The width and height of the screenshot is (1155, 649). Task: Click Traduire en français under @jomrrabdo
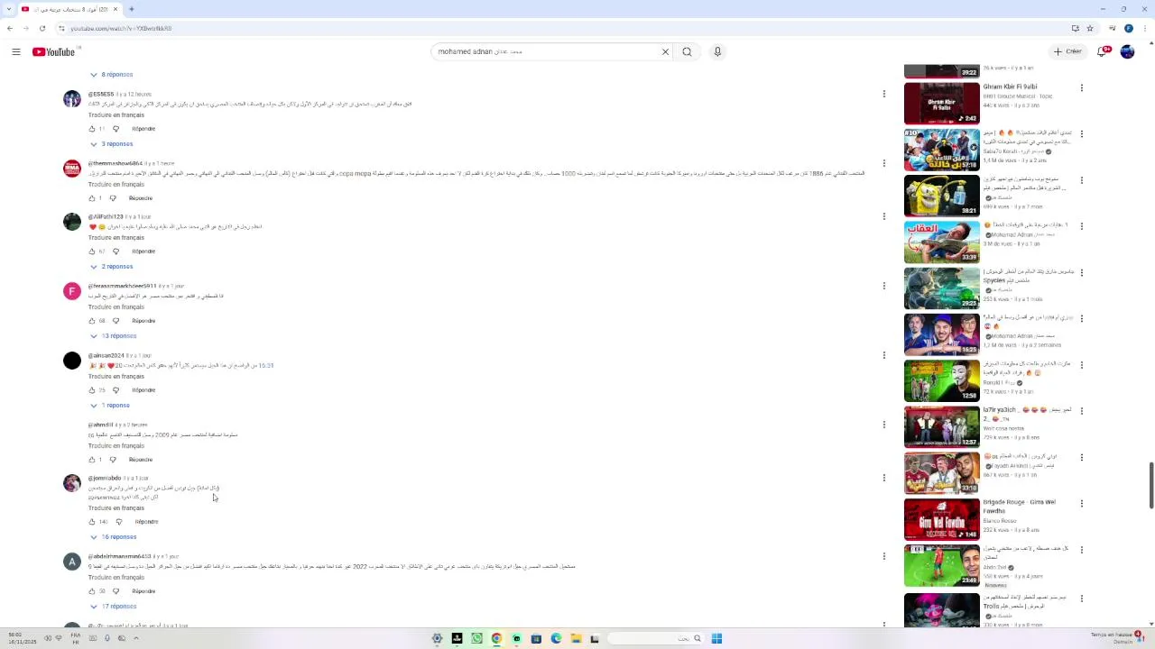(x=116, y=507)
